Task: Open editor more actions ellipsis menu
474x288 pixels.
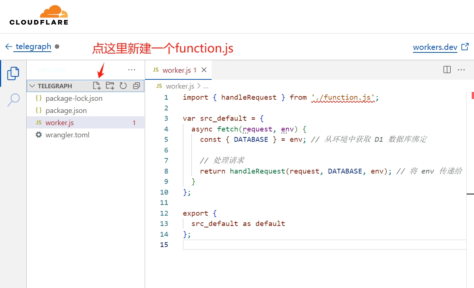Action: coord(461,69)
